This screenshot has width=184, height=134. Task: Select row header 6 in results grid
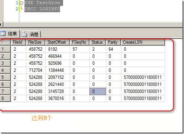click(x=5, y=84)
